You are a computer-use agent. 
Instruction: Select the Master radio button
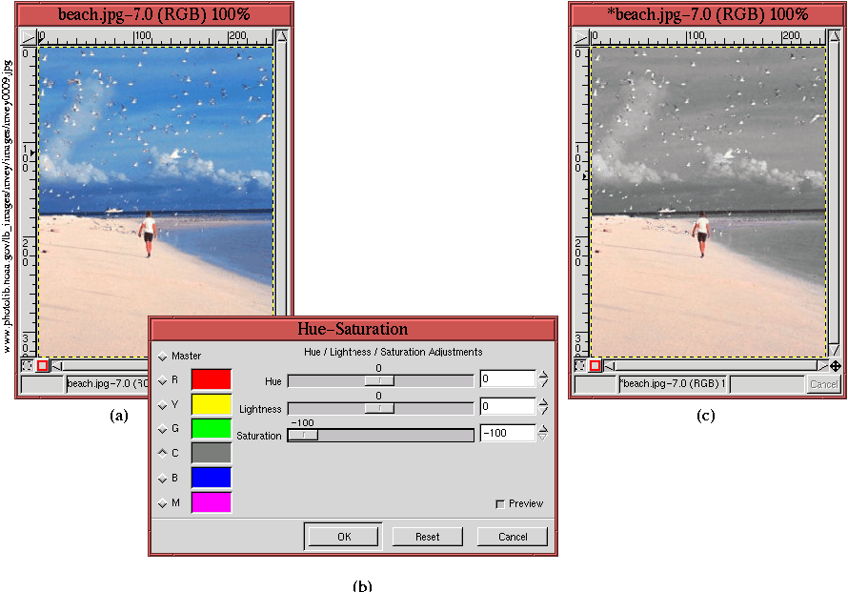[163, 357]
